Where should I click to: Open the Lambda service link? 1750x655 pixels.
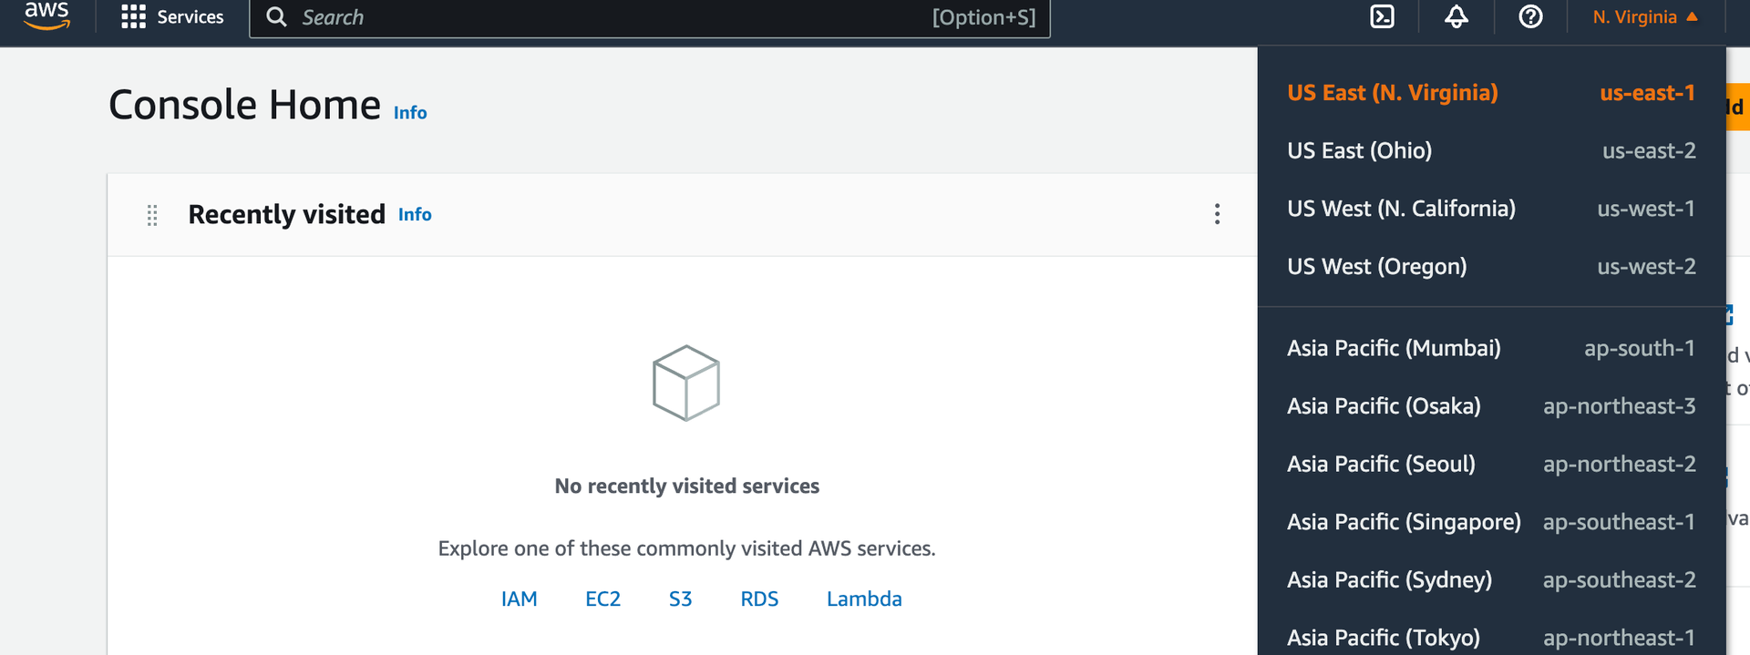(863, 599)
